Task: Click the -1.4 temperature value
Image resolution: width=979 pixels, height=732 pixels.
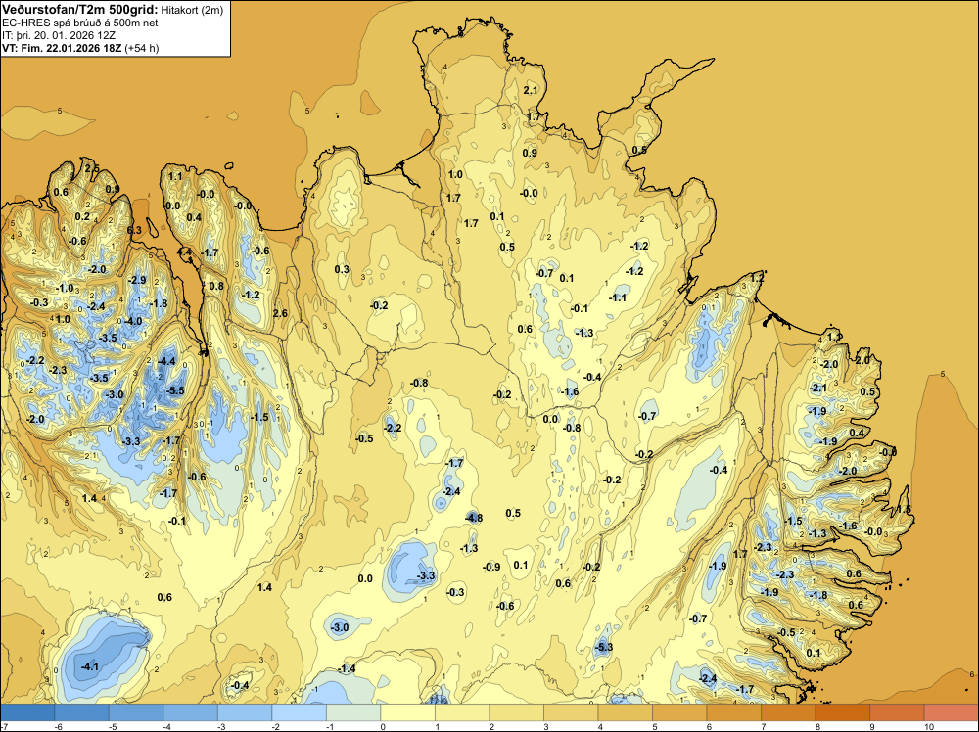Action: click(347, 669)
